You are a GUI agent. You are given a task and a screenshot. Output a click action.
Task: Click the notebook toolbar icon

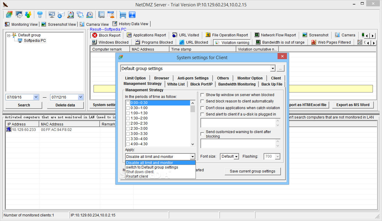click(101, 15)
